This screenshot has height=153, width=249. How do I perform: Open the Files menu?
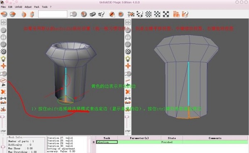pyautogui.click(x=3, y=7)
